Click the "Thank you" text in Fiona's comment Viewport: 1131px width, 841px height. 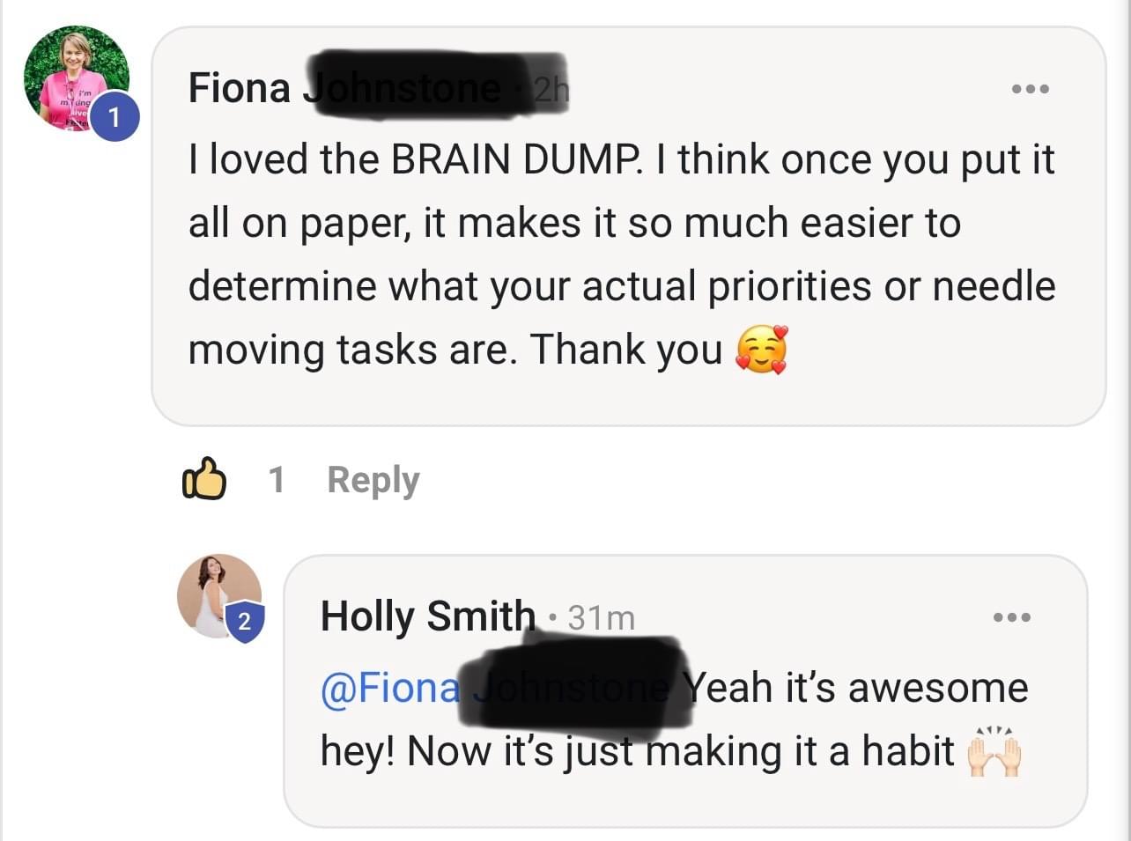(625, 350)
